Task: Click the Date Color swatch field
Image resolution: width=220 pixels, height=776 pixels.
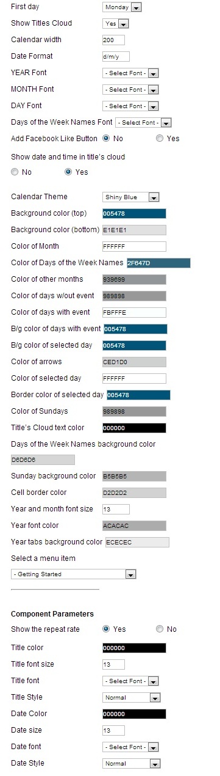Action: pyautogui.click(x=134, y=714)
